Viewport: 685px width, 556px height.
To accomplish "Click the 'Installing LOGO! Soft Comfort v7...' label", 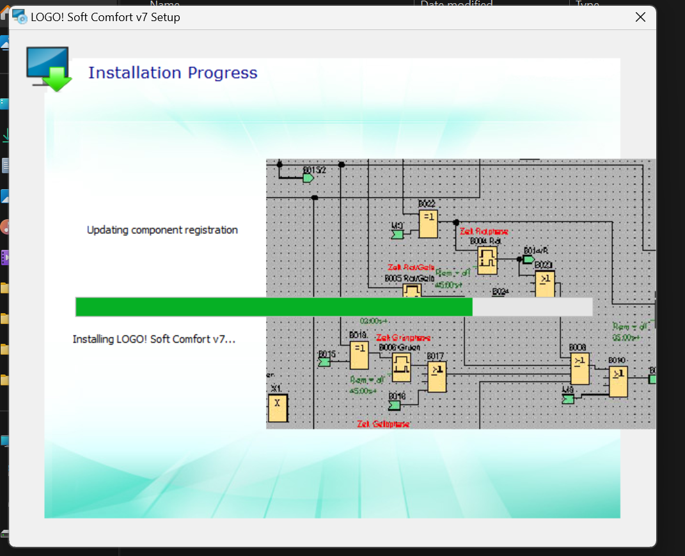I will click(154, 339).
